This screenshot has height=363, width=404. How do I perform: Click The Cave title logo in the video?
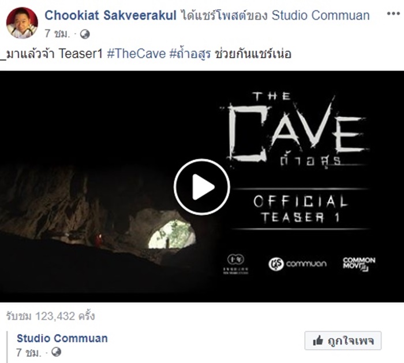[295, 129]
